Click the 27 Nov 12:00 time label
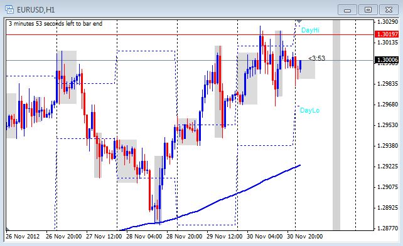Screen dimensions: 403x246 [104, 236]
